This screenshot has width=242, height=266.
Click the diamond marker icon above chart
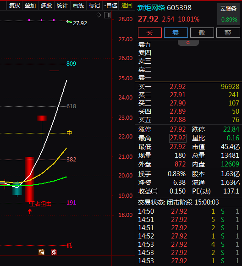pyautogui.click(x=99, y=15)
